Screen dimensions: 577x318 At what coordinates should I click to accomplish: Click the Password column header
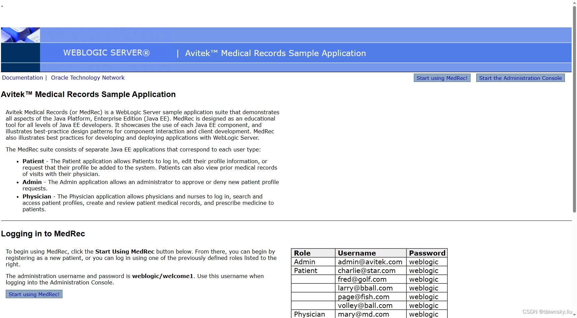click(427, 253)
